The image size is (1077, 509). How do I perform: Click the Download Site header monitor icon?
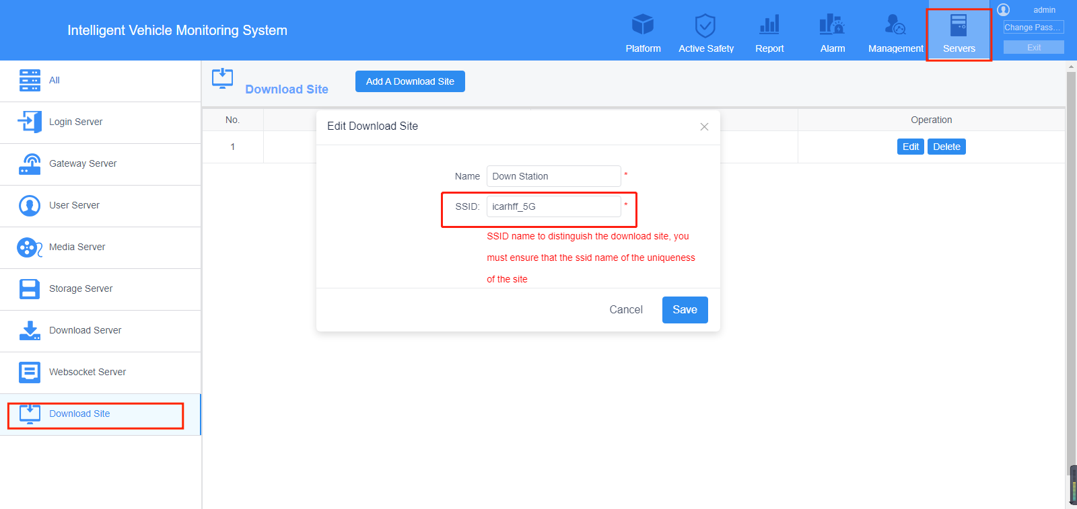click(x=222, y=79)
